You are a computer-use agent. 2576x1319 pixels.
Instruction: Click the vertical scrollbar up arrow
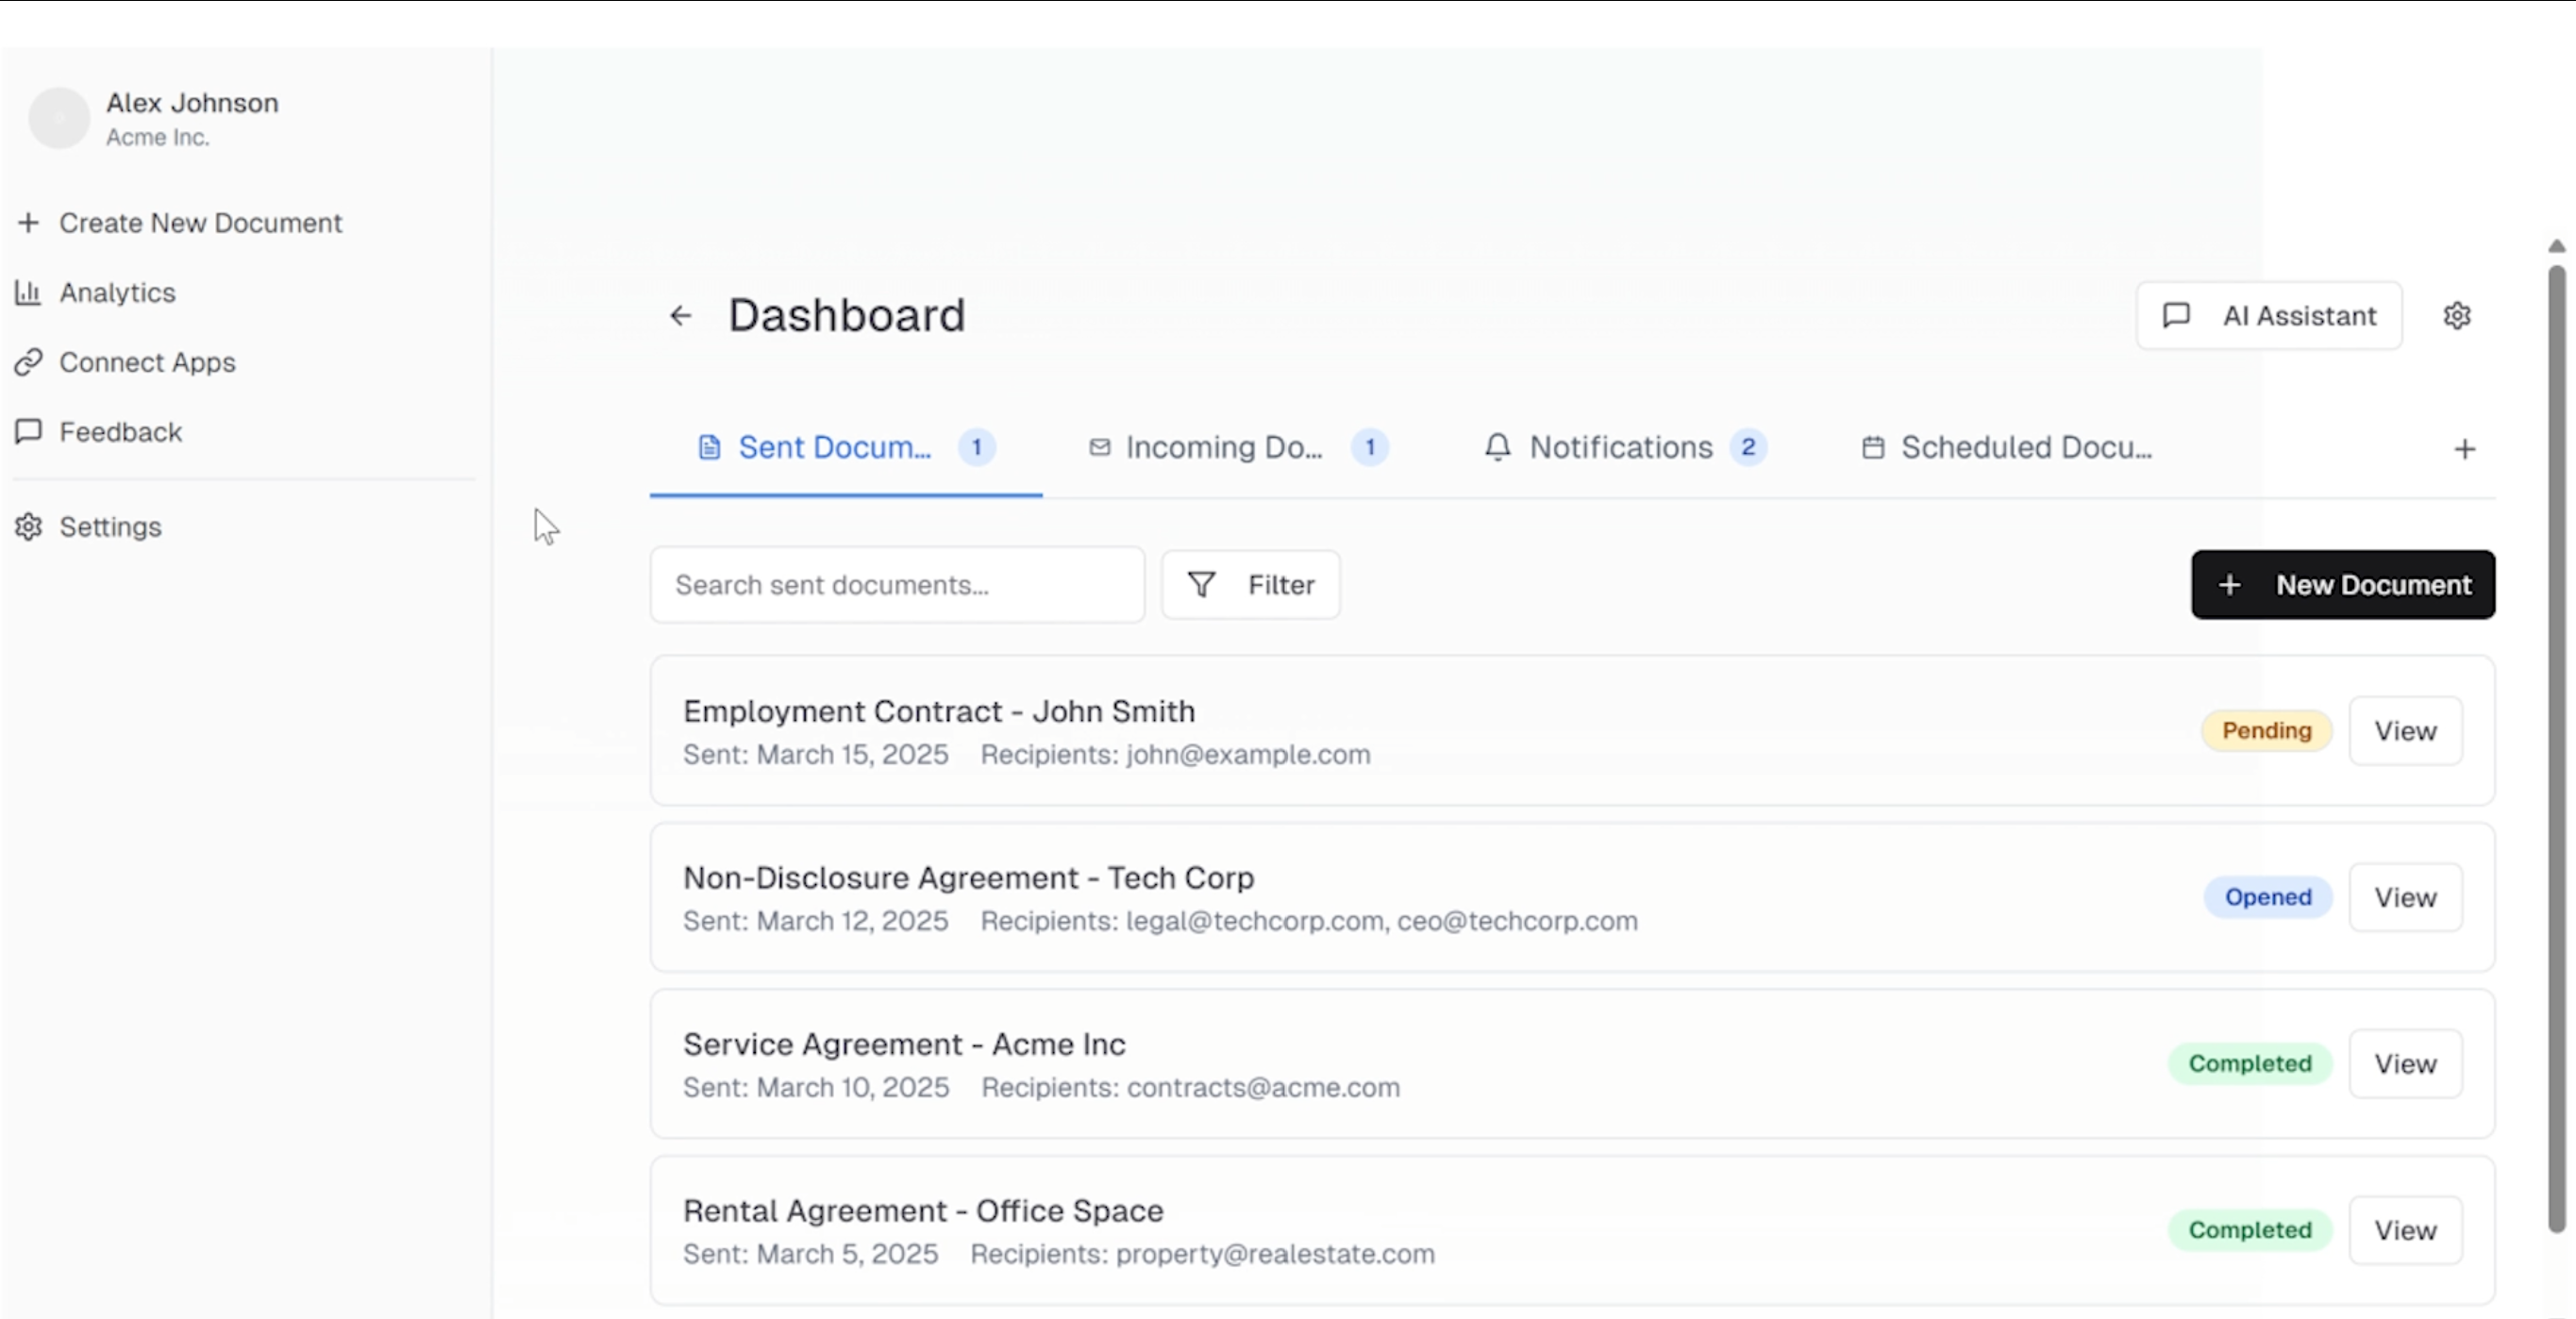coord(2556,246)
